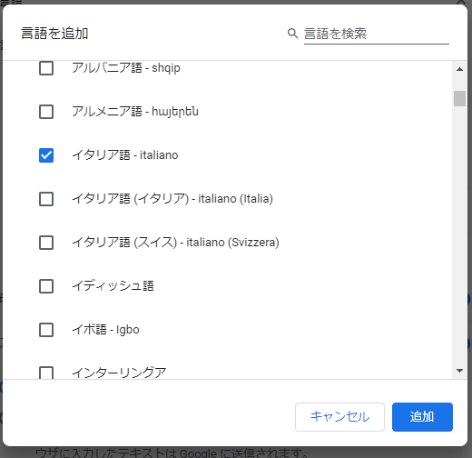Click the イディッシュ語 label text
Image resolution: width=472 pixels, height=458 pixels.
[x=113, y=286]
